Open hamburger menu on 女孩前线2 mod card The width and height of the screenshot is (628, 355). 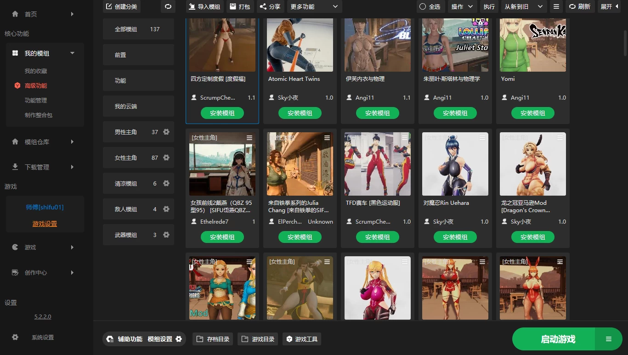click(x=249, y=138)
